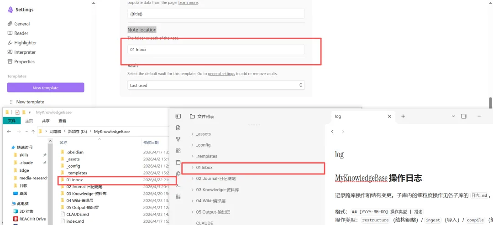Click 新加卷 (D:) in Explorer address bar
493x225 pixels.
[x=78, y=132]
